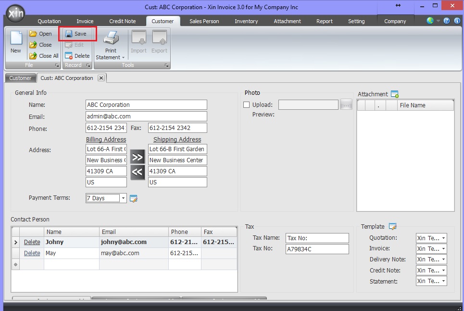Switch to the Customer document tab
464x311 pixels.
click(20, 78)
